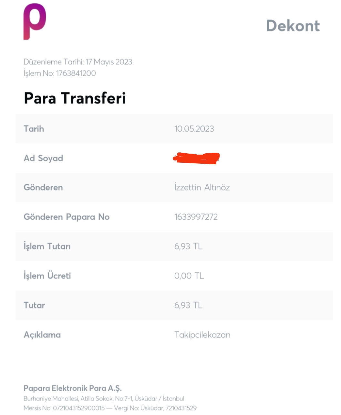The image size is (341, 415).
Task: Select the Düzenleme Tarihi 17 Mayıs 2023 line
Action: coord(78,62)
